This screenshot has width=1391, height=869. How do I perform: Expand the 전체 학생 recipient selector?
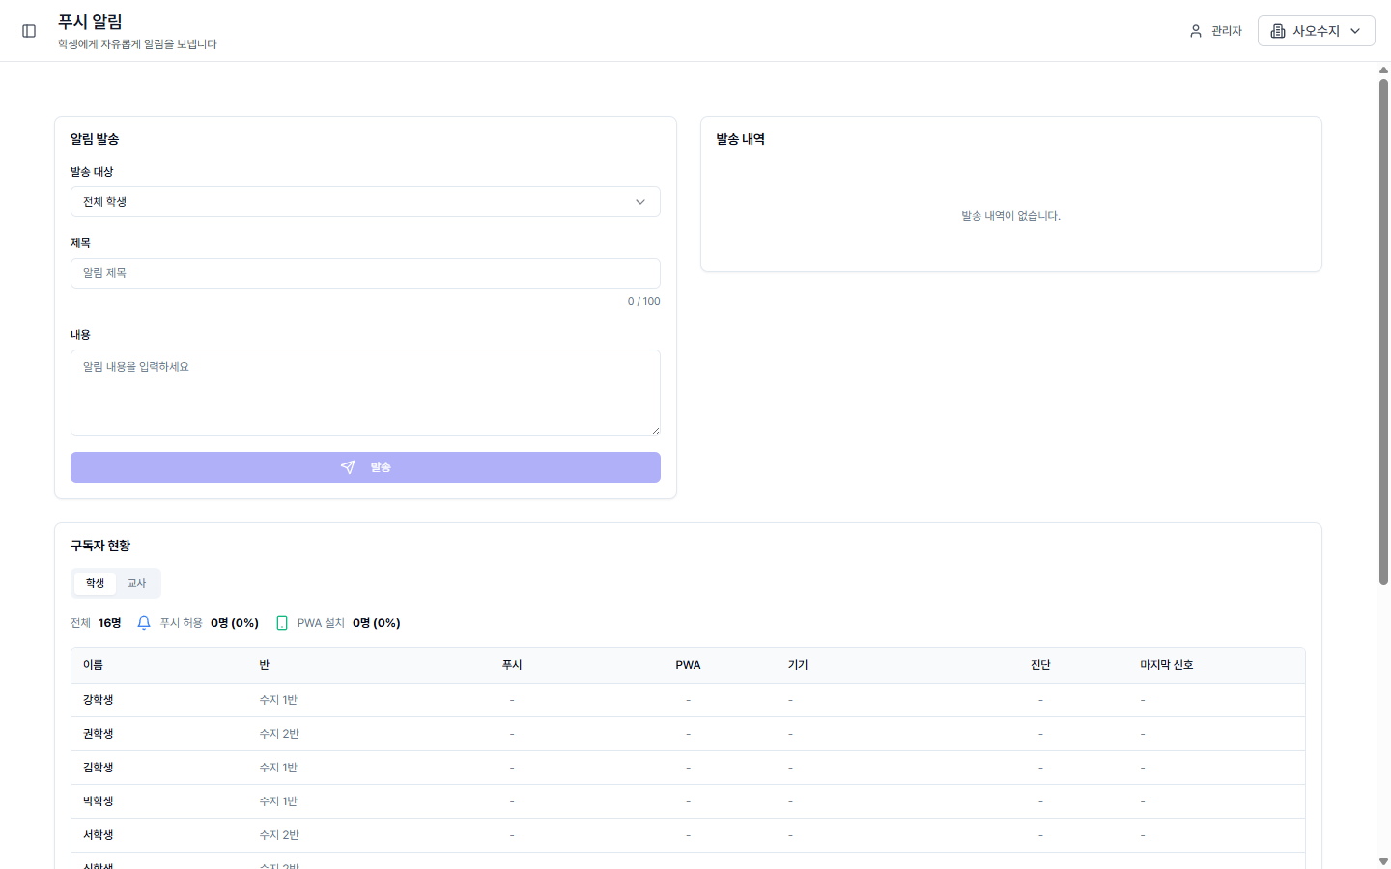365,202
